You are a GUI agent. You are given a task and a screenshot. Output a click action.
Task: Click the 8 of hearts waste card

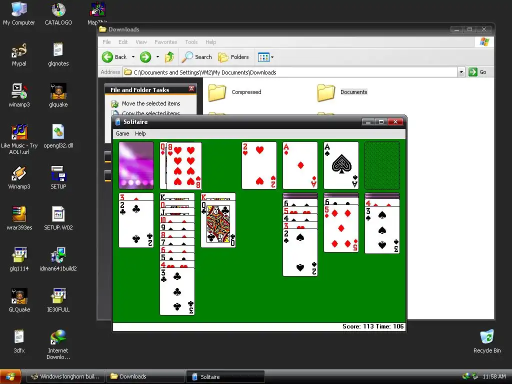pyautogui.click(x=184, y=165)
